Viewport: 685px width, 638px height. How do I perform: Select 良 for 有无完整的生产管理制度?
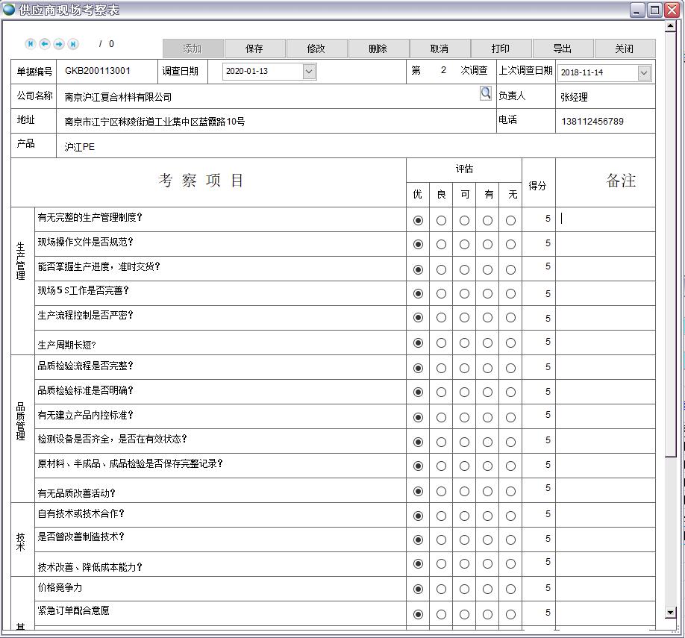(441, 220)
